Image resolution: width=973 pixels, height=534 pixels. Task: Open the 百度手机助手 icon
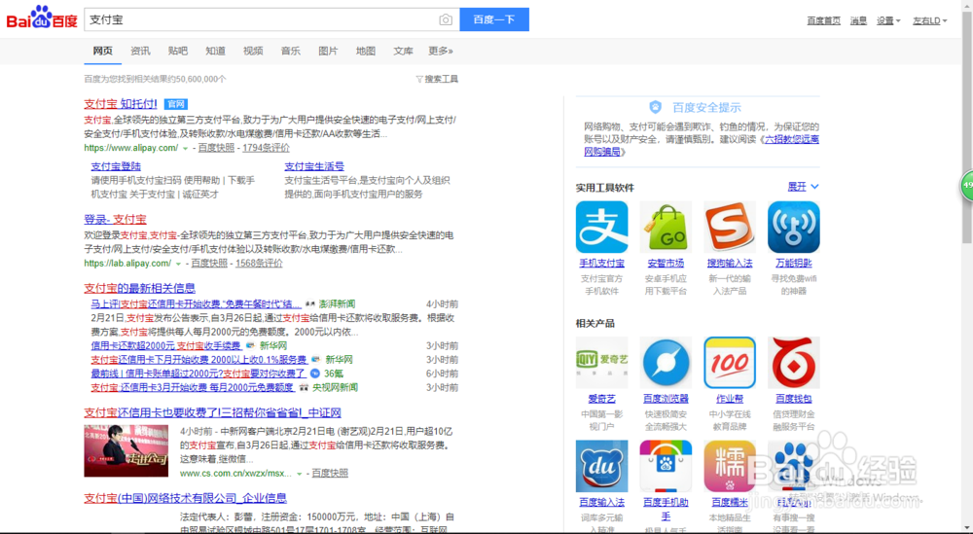(x=666, y=466)
